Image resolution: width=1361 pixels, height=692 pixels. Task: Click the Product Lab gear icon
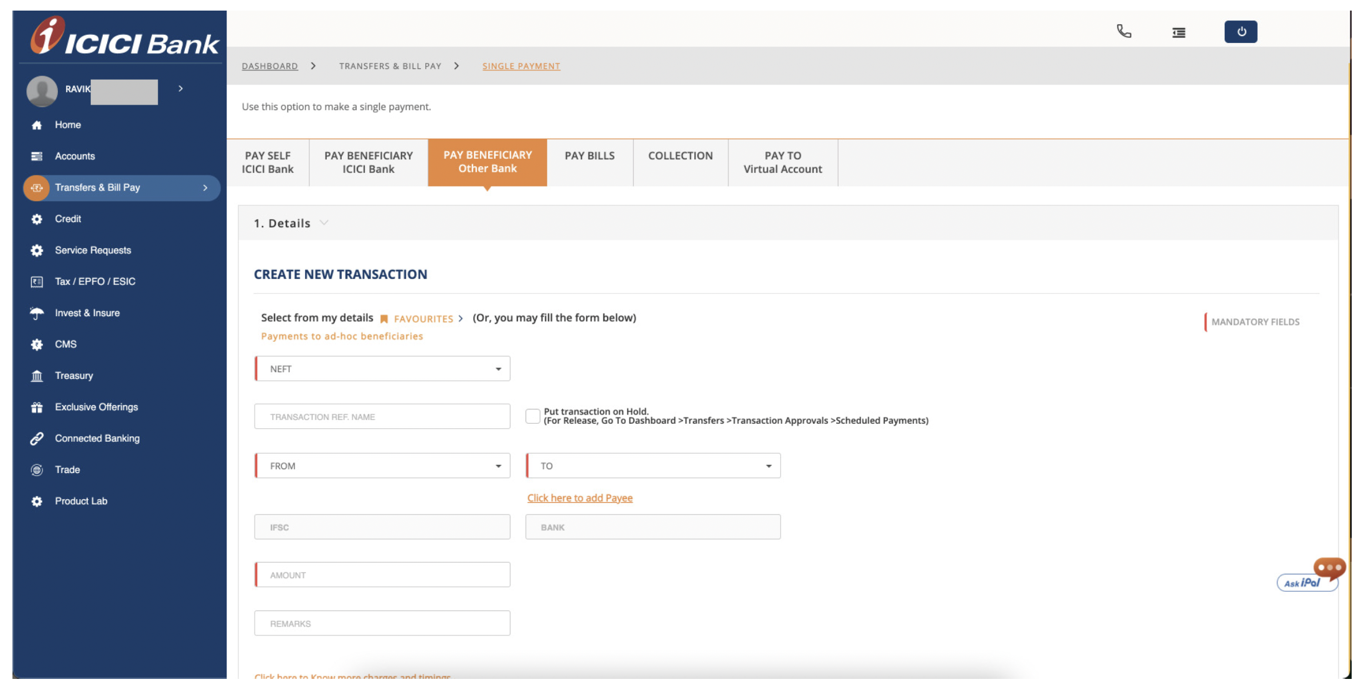37,501
